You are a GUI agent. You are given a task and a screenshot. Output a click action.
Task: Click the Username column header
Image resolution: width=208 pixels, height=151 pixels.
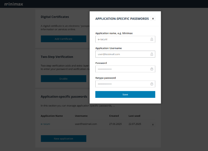pyautogui.click(x=81, y=116)
